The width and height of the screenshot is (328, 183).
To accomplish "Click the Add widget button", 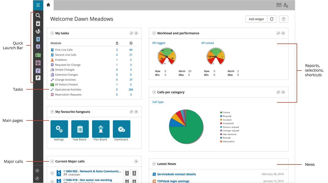I will tap(256, 19).
